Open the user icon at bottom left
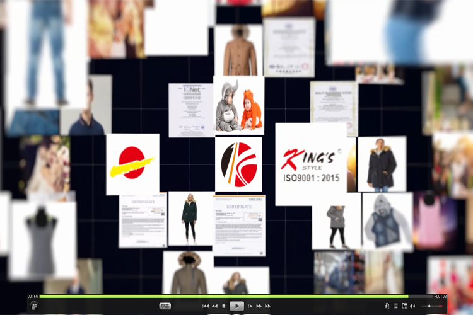The width and height of the screenshot is (473, 315). tap(34, 306)
